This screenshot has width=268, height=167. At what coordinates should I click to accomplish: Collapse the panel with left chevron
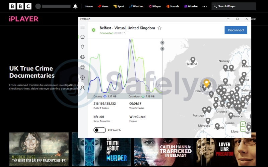point(162,49)
